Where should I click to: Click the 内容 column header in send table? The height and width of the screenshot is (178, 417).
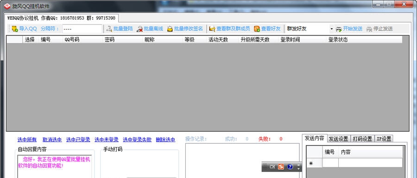tap(371, 152)
